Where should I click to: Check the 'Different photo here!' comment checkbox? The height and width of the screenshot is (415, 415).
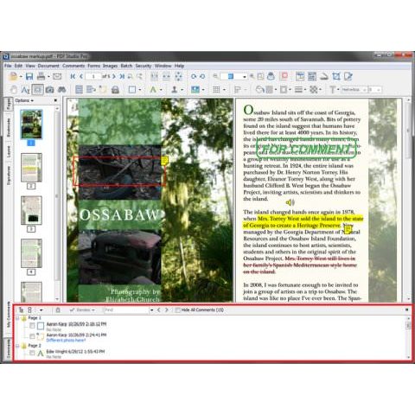(32, 336)
